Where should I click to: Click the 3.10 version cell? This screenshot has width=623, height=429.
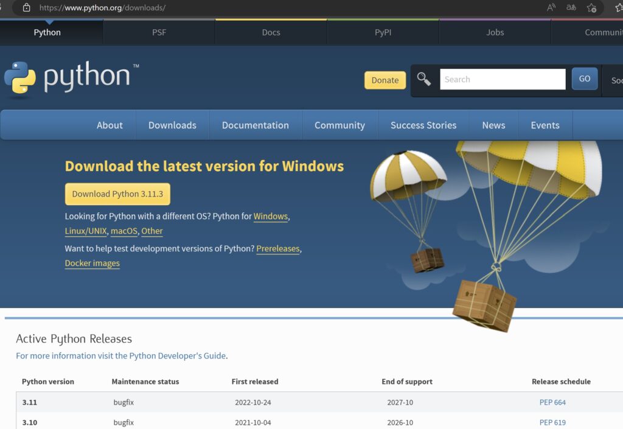tap(29, 422)
